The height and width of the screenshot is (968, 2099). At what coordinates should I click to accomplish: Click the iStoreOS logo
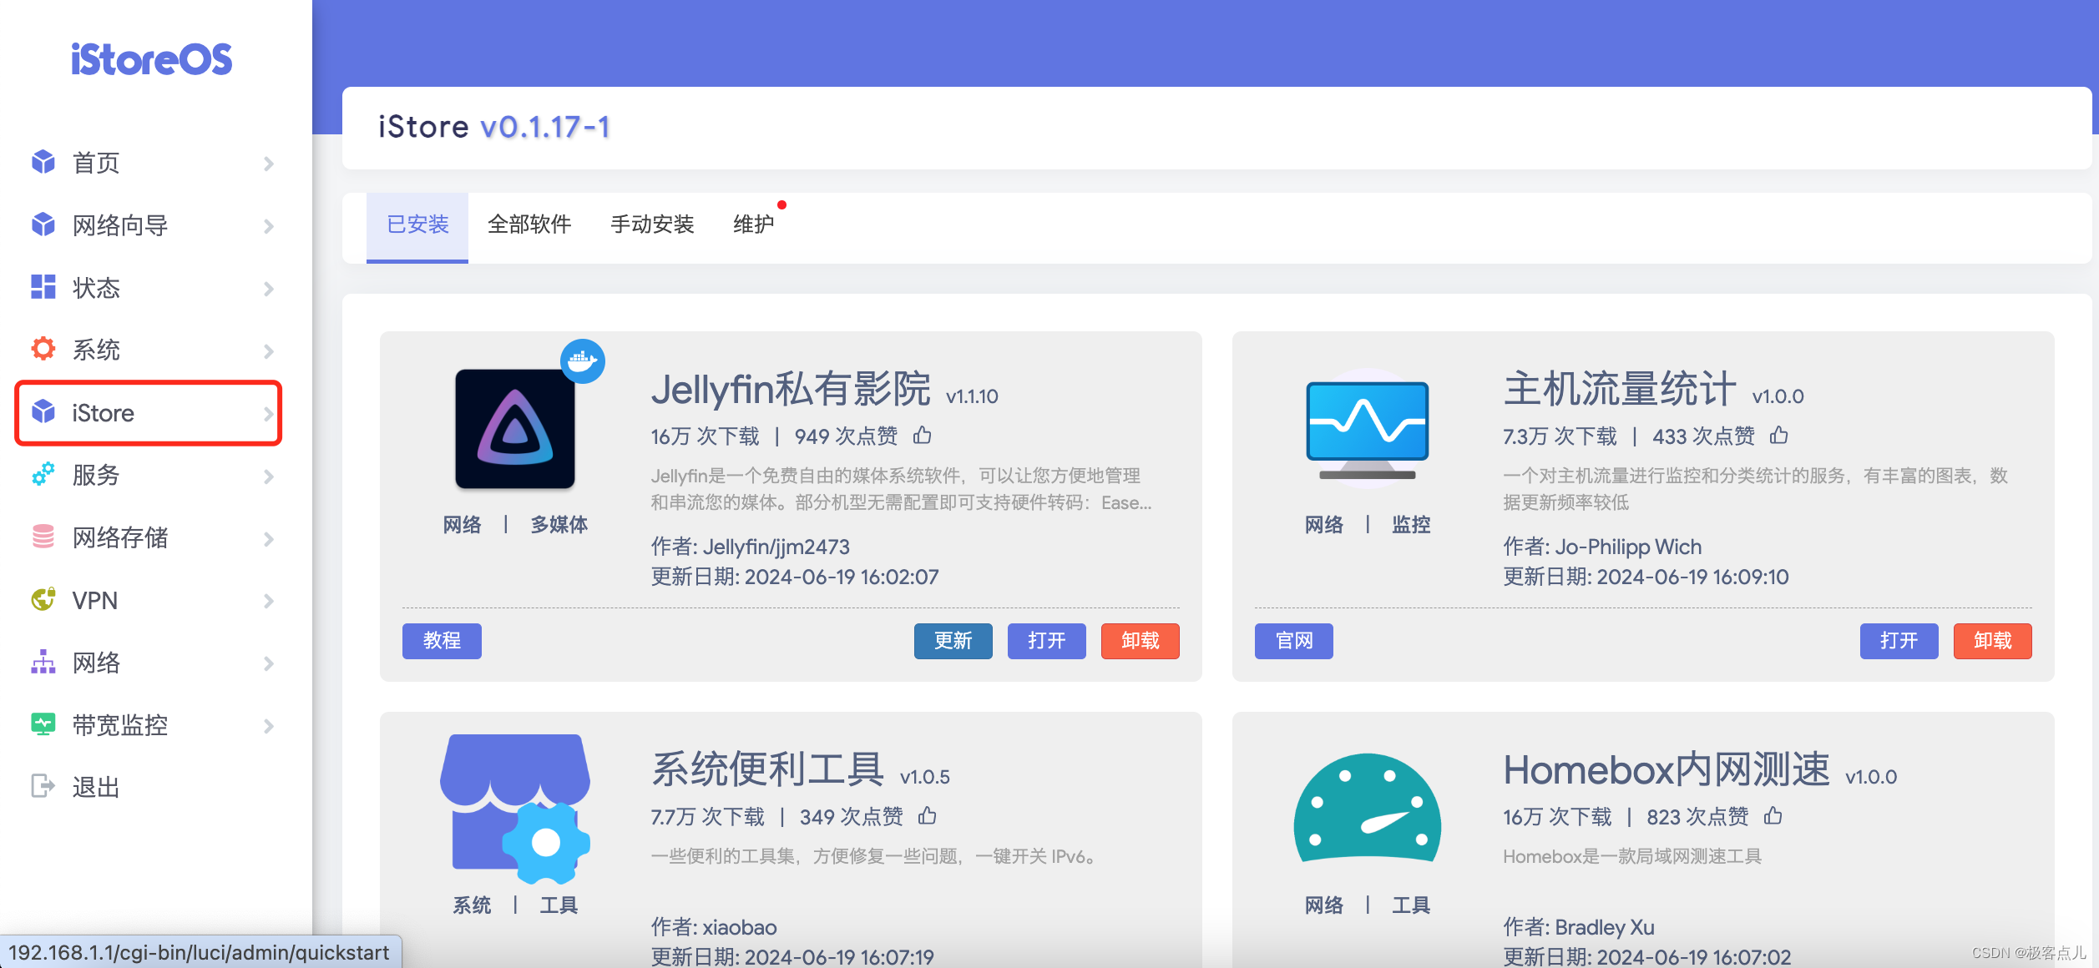click(151, 59)
